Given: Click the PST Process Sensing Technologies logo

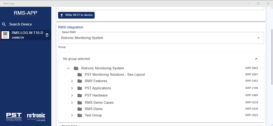Looking at the screenshot, I should 14,117.
